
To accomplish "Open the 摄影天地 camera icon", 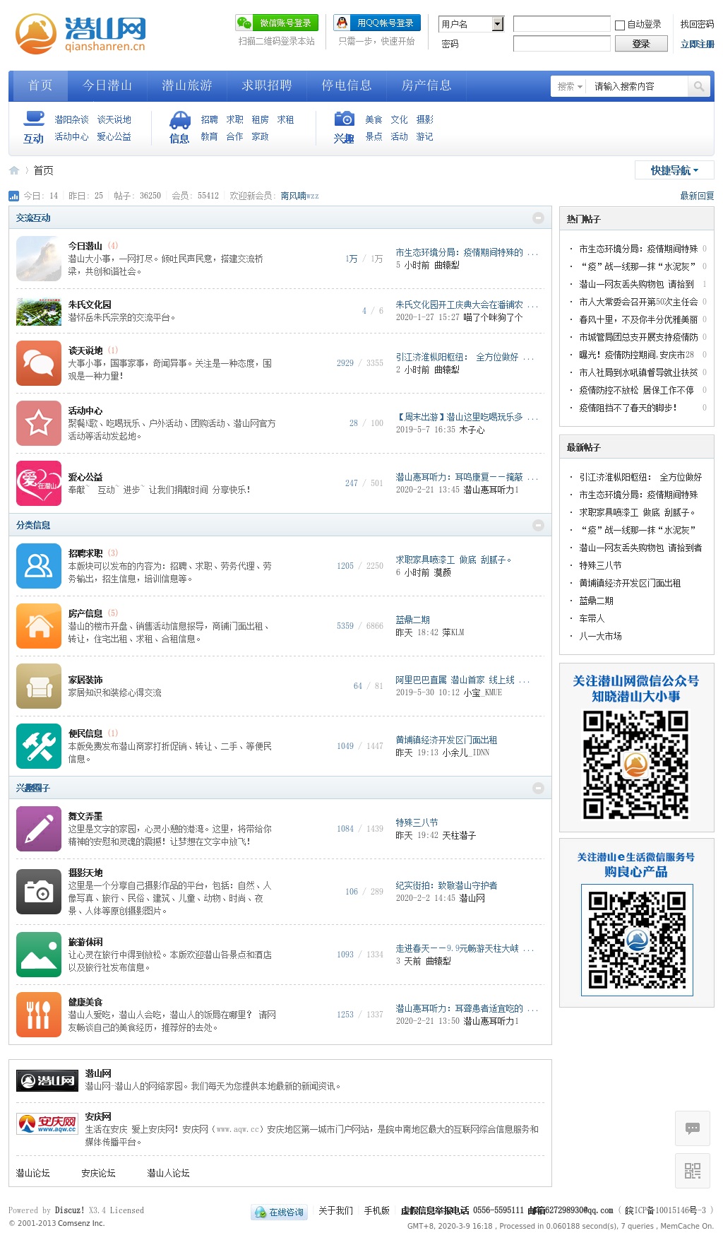I will coord(39,892).
